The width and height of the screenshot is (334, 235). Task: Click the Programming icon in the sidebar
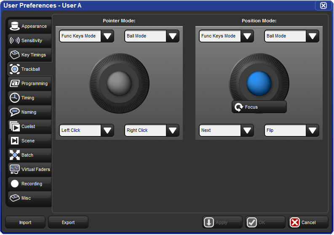(x=15, y=83)
